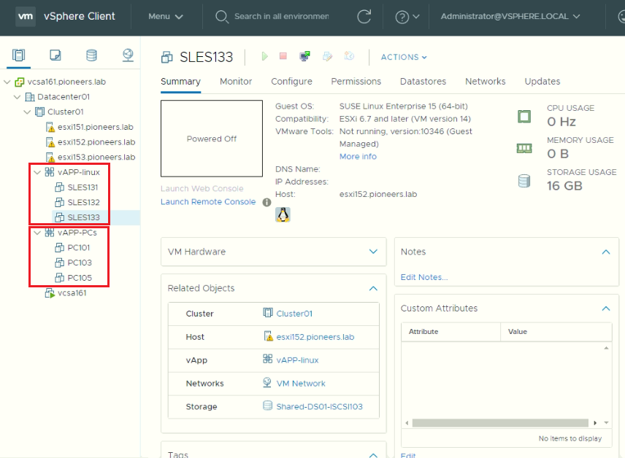Select PC103 in the tree
This screenshot has width=625, height=458.
(80, 263)
